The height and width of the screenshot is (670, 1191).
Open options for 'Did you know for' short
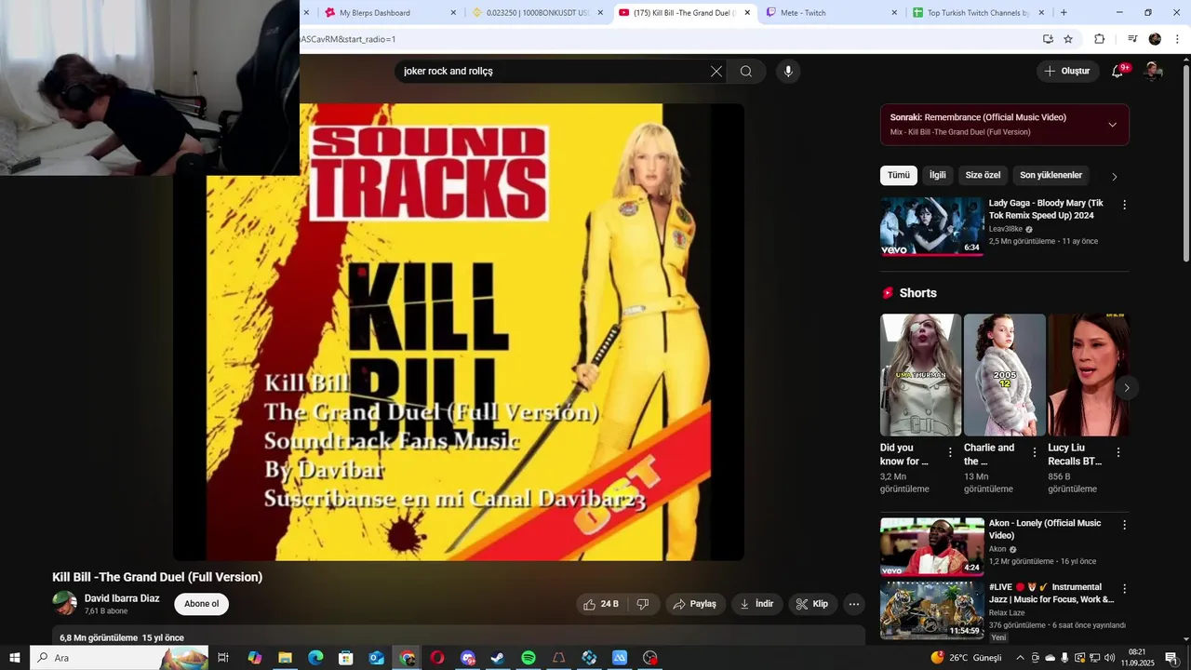[x=950, y=452]
